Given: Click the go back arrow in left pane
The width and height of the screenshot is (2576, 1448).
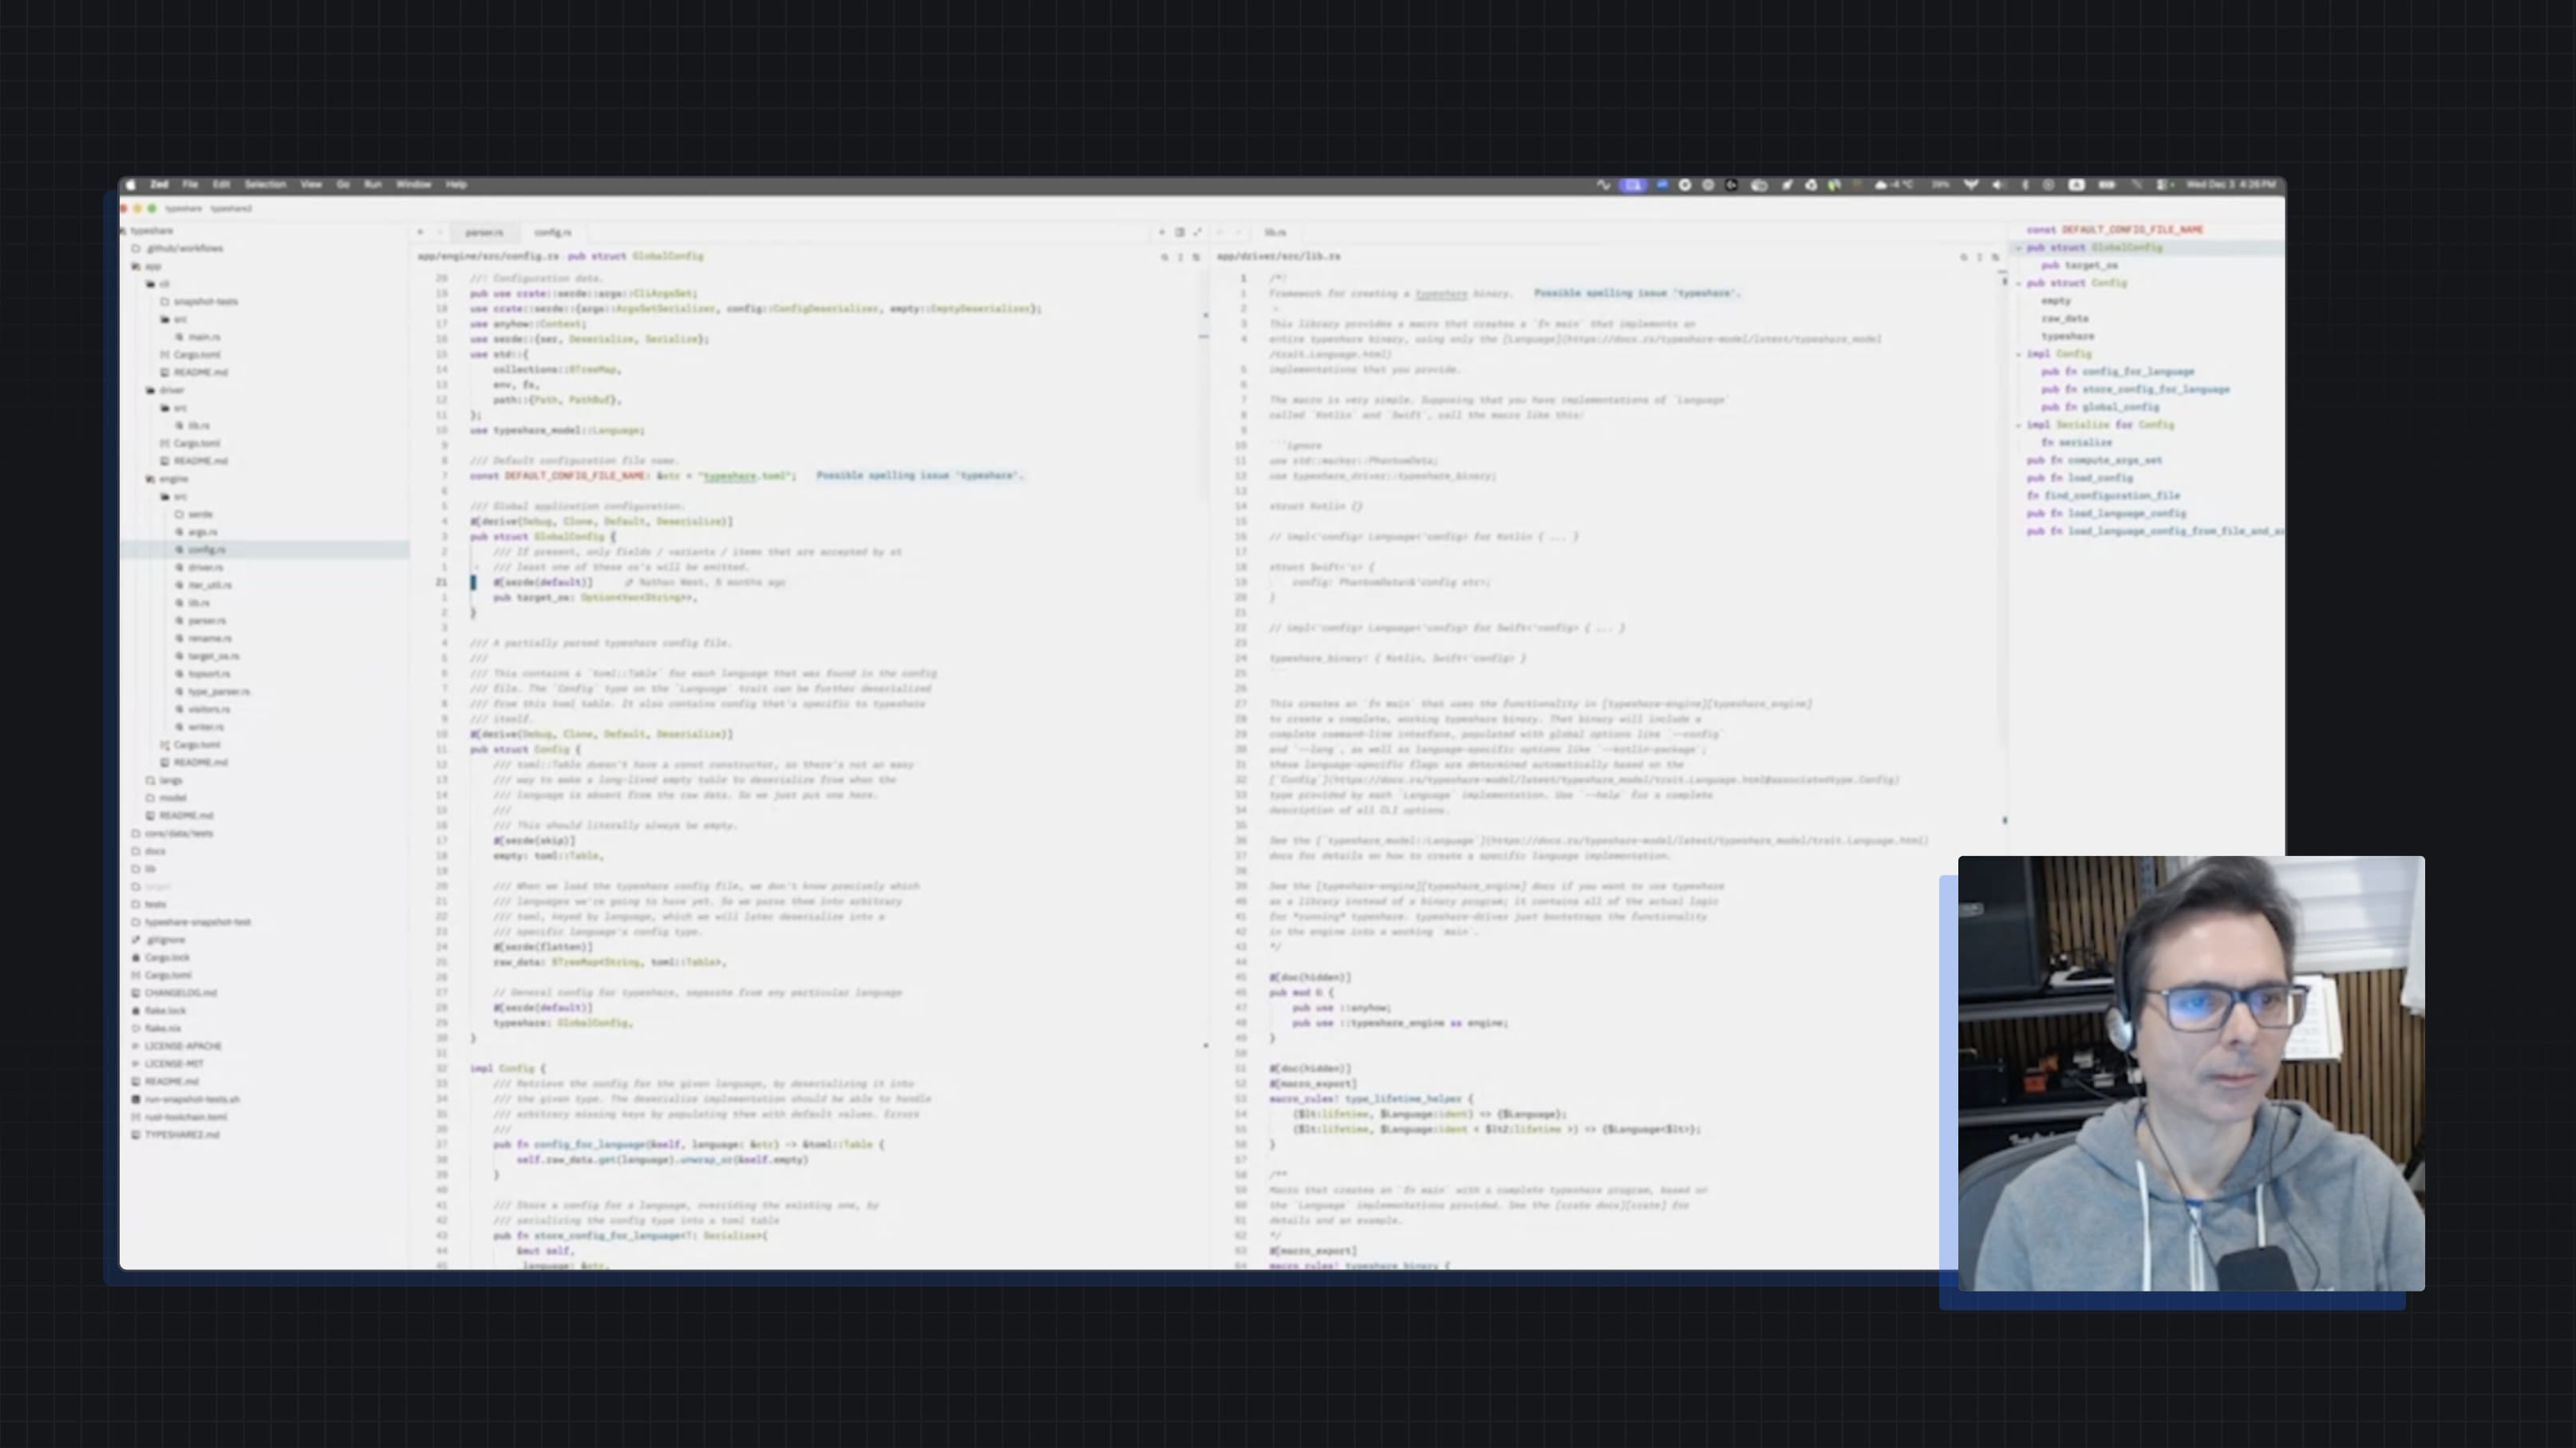Looking at the screenshot, I should coord(421,232).
